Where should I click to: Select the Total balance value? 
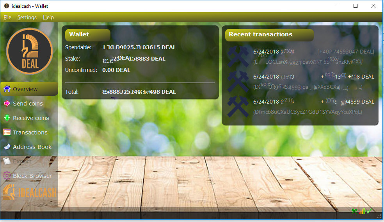click(139, 92)
